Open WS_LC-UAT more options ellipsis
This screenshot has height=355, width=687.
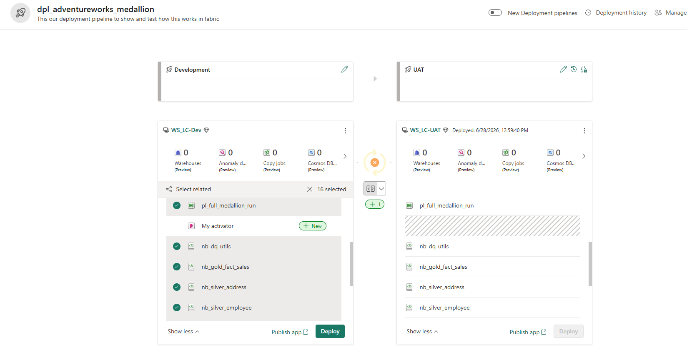tap(584, 131)
